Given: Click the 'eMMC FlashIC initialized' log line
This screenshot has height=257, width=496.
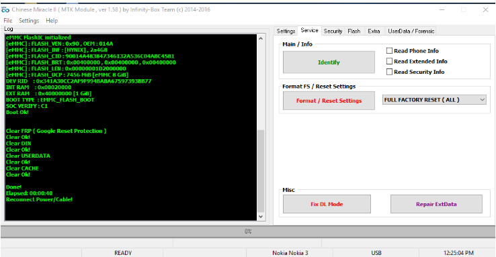Looking at the screenshot, I should click(x=38, y=38).
